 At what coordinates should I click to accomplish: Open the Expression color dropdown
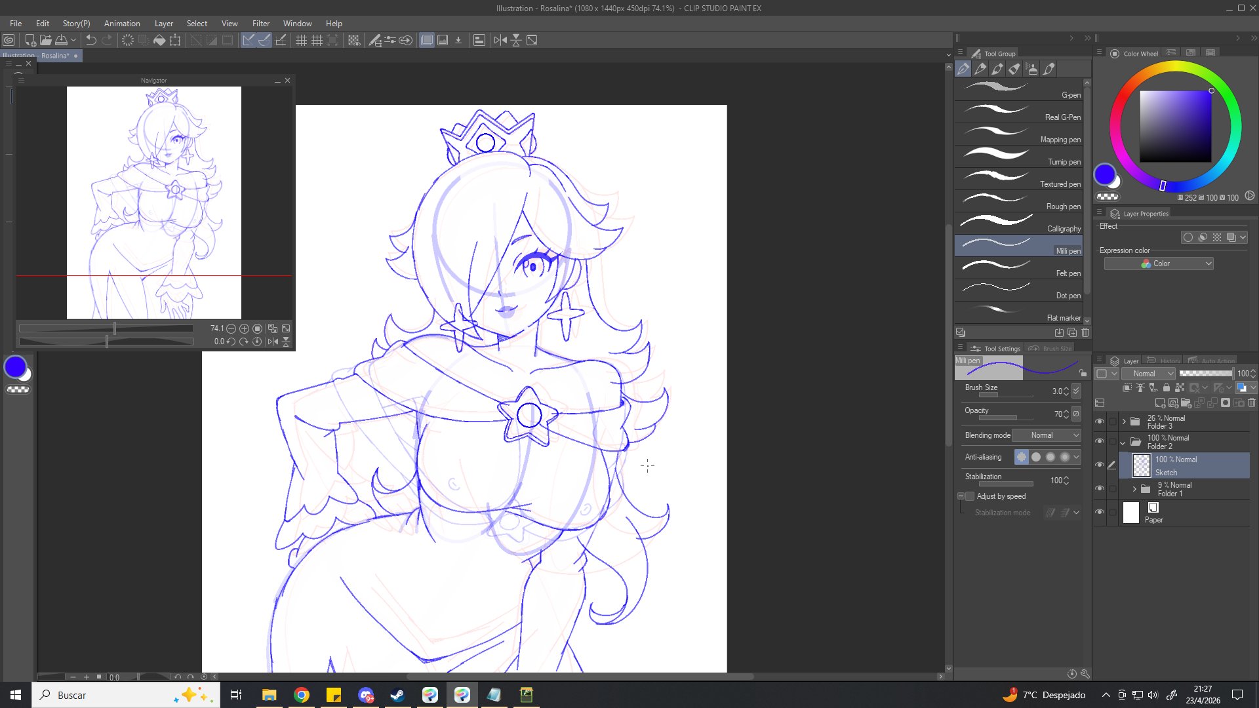(1159, 264)
